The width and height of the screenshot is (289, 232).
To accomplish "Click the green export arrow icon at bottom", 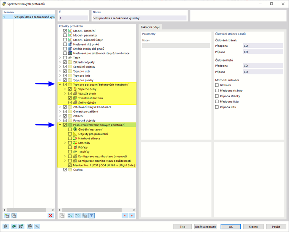I will (14, 226).
